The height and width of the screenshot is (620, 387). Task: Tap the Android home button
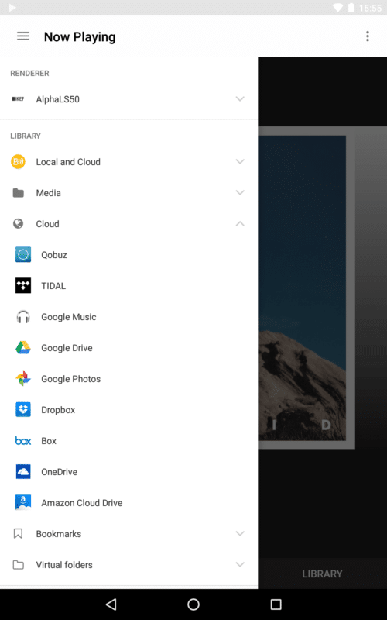click(193, 604)
